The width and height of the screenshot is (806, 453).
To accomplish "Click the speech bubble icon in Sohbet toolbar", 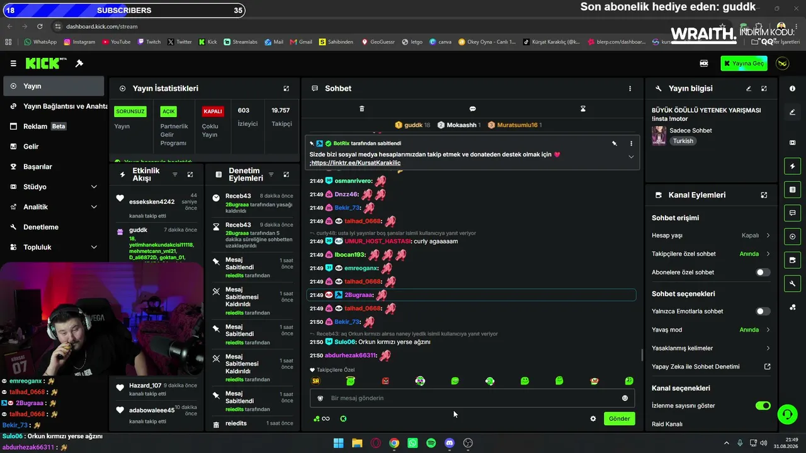I will click(472, 109).
